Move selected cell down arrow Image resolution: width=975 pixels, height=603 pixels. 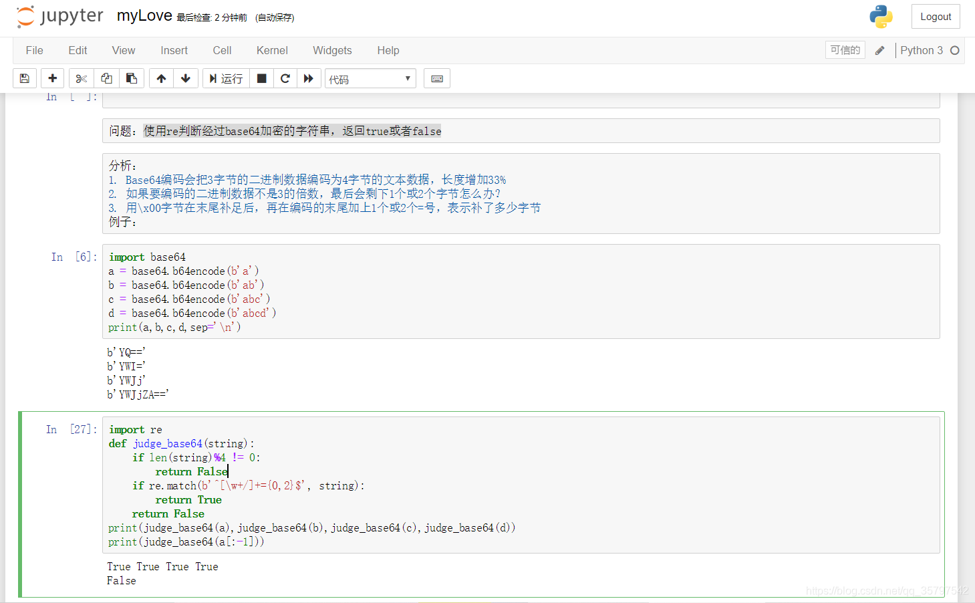(x=186, y=78)
